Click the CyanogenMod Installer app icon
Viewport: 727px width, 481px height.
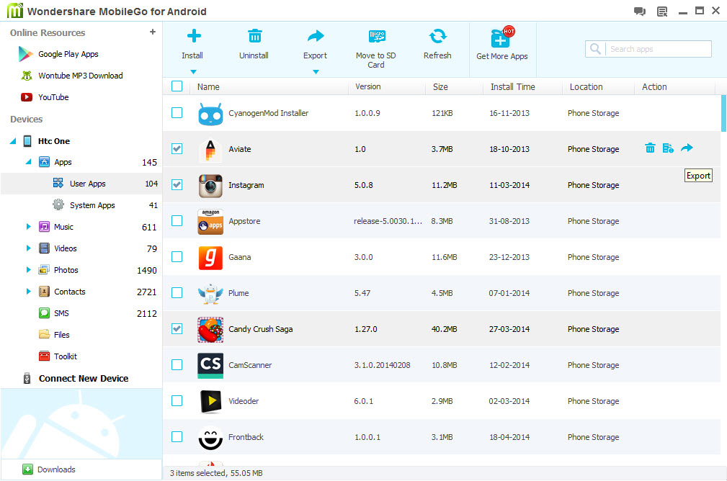click(210, 113)
